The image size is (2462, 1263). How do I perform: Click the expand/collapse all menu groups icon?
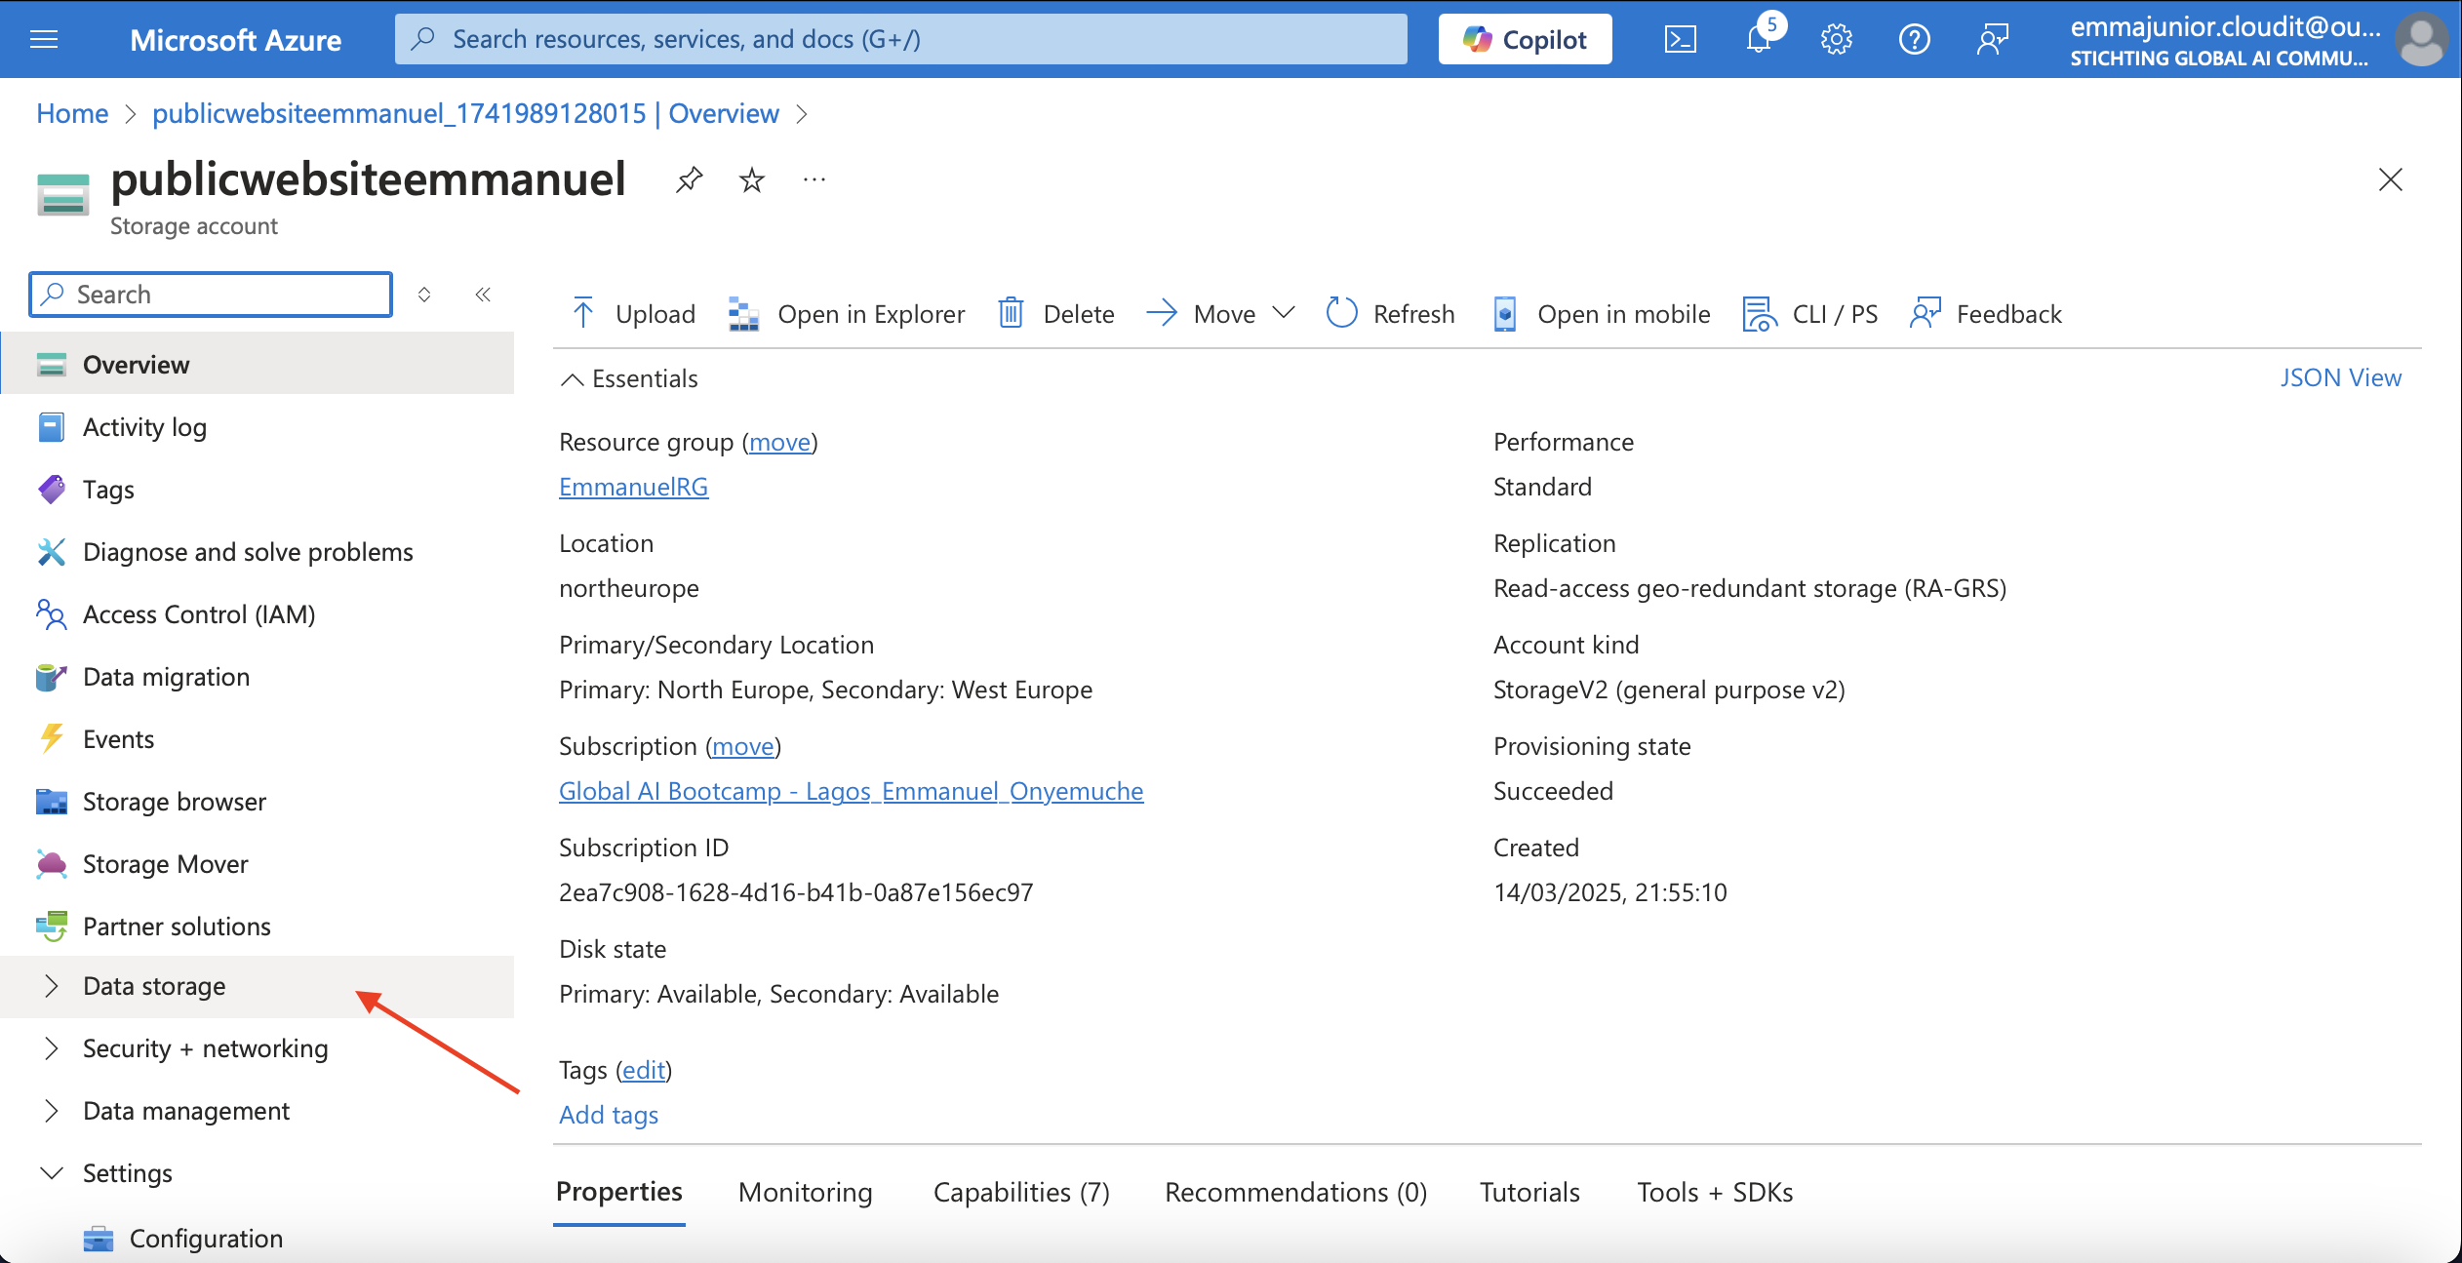424,295
